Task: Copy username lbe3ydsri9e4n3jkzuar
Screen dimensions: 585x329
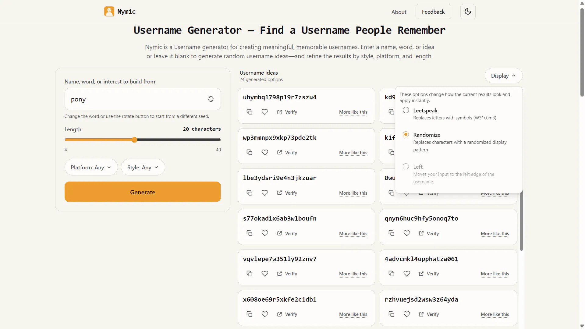Action: point(249,193)
